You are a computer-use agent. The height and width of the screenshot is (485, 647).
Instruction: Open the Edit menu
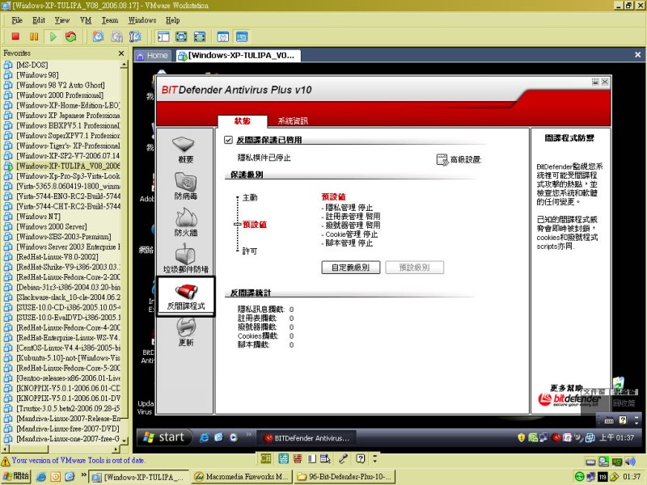pyautogui.click(x=38, y=20)
